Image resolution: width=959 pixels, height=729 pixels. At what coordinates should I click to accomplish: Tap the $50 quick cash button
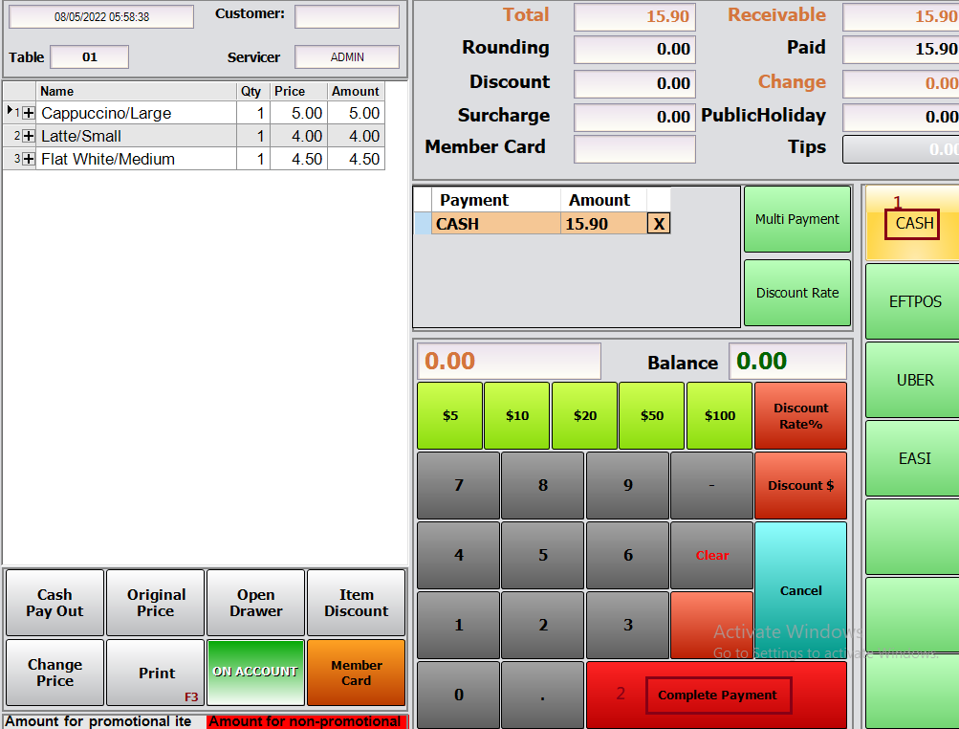(x=652, y=415)
